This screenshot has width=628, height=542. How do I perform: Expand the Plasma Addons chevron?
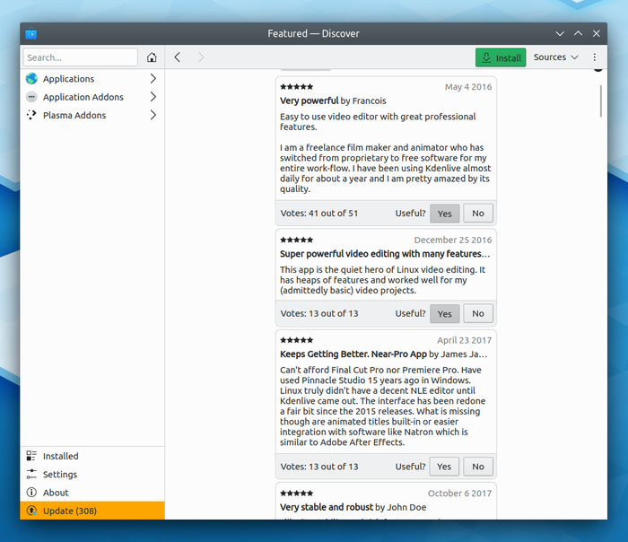(x=153, y=115)
